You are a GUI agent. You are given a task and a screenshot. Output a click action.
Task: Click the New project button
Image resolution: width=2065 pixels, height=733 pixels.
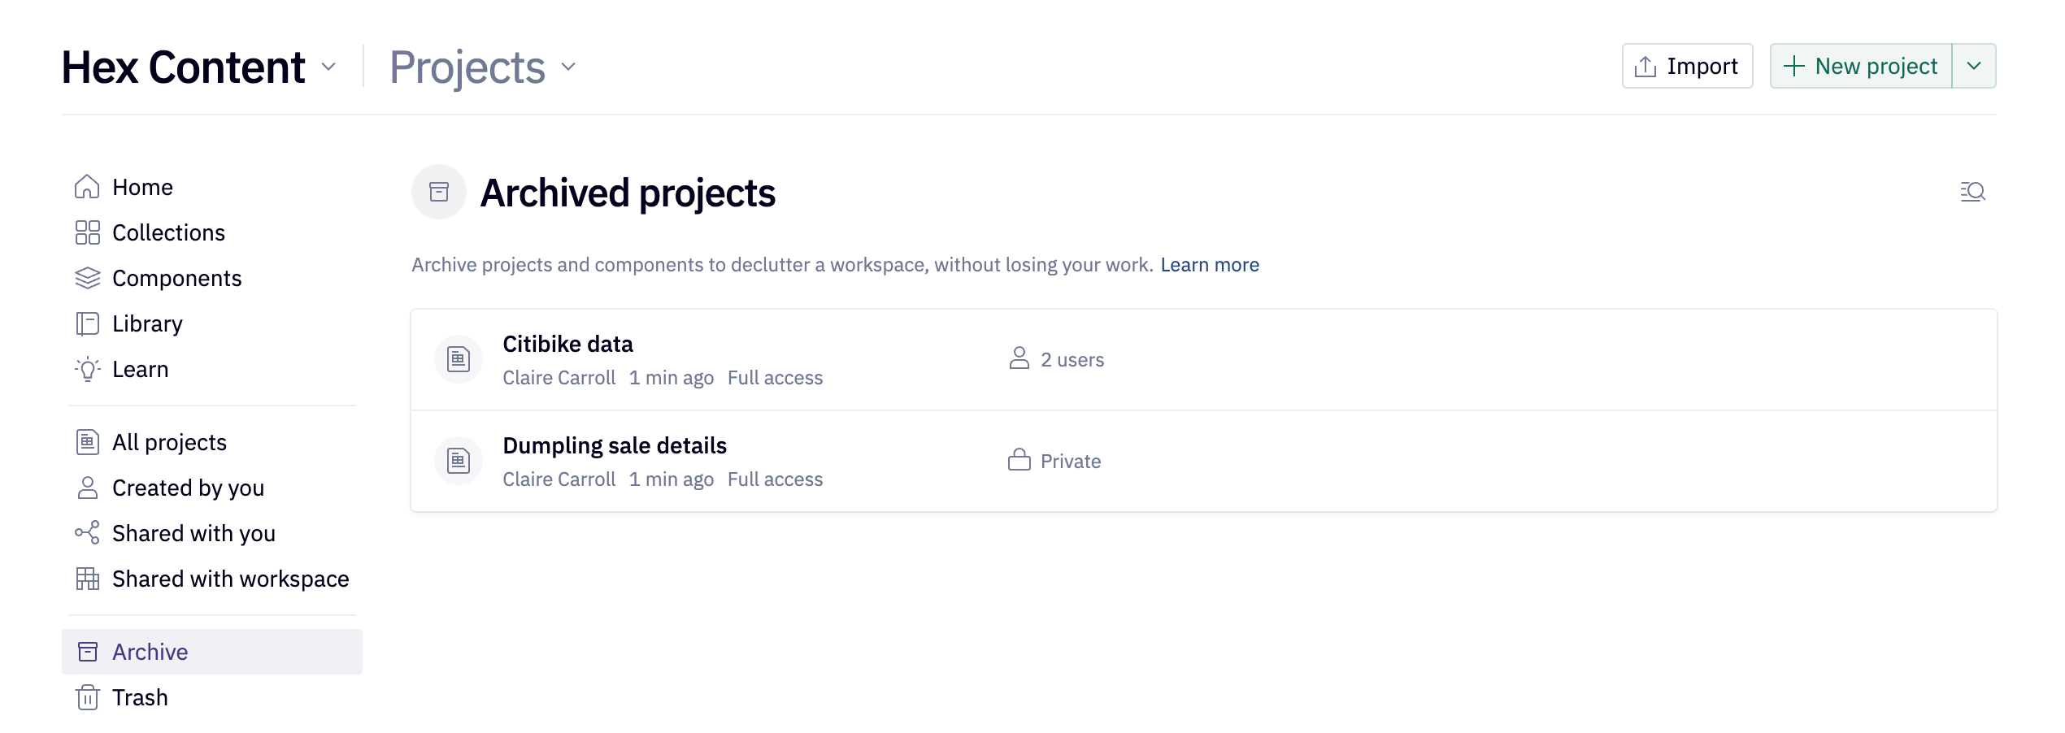[1861, 66]
